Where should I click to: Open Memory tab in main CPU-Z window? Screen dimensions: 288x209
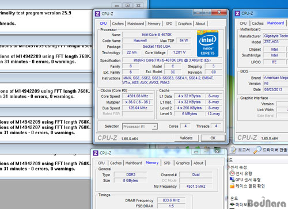point(154,24)
